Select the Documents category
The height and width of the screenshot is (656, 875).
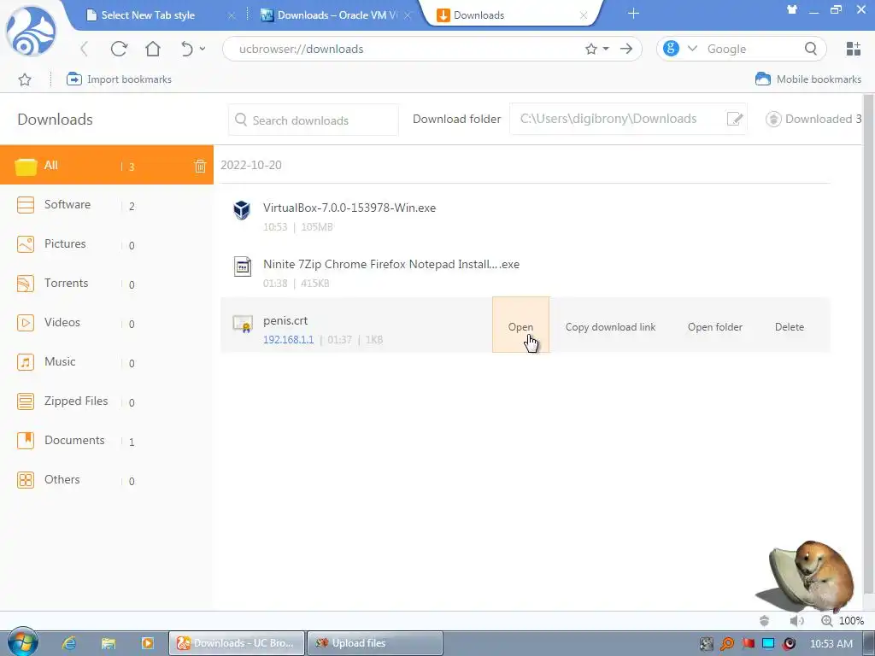tap(107, 441)
